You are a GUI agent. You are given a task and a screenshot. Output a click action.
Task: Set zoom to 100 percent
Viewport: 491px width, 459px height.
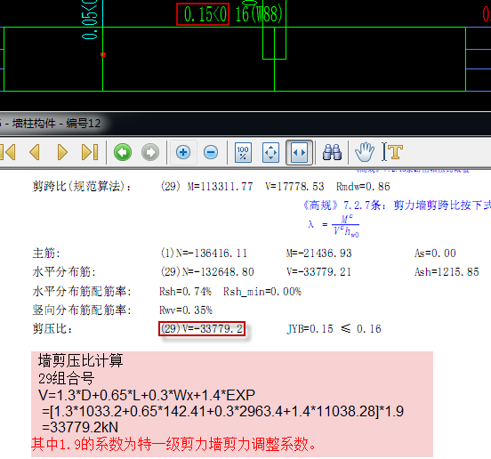[x=243, y=153]
